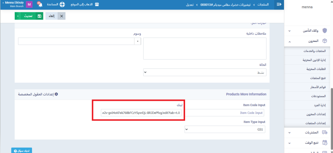Open إعدادات المخزون in sidebar
333x153 pixels.
click(x=316, y=114)
